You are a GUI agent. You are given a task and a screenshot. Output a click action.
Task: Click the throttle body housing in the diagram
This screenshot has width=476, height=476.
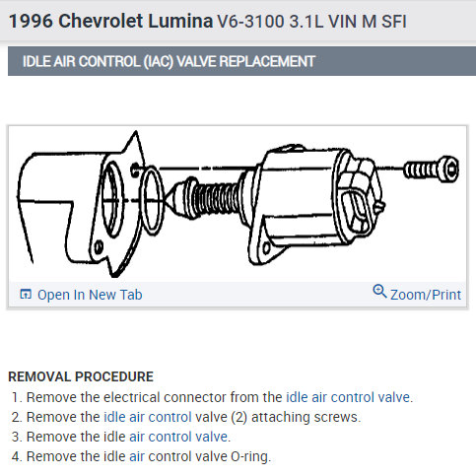(79, 205)
